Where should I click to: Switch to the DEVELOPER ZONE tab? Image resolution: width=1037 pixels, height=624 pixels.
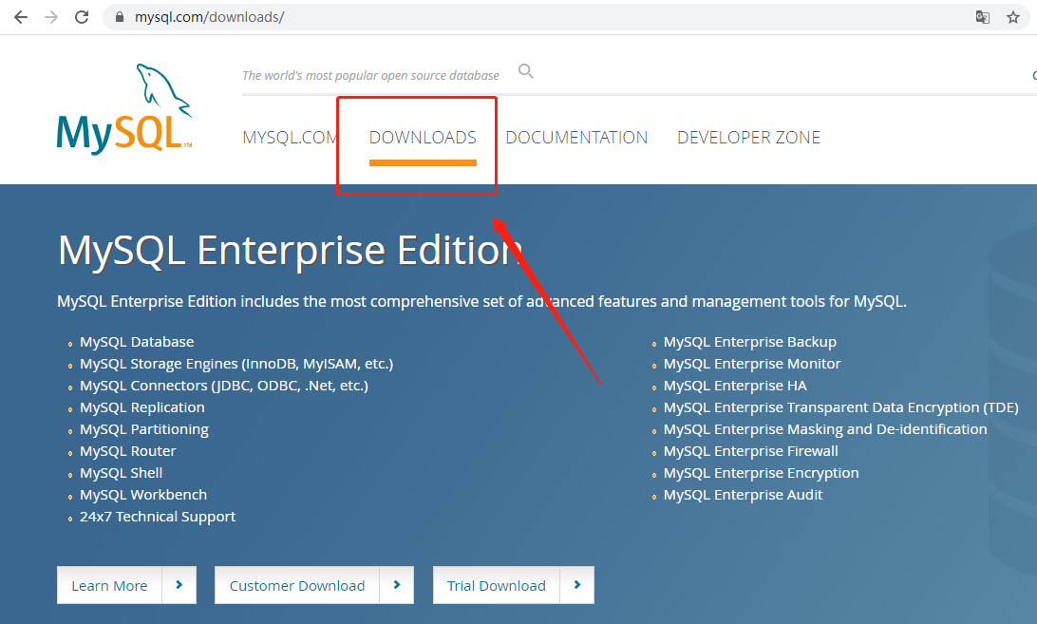(748, 137)
